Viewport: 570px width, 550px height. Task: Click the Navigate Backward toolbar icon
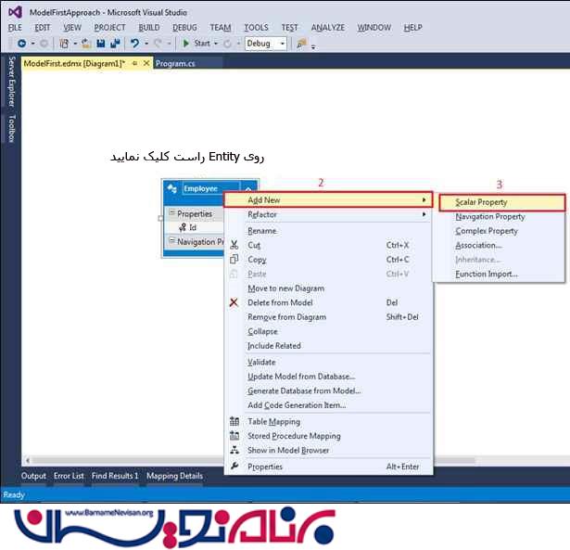click(20, 44)
